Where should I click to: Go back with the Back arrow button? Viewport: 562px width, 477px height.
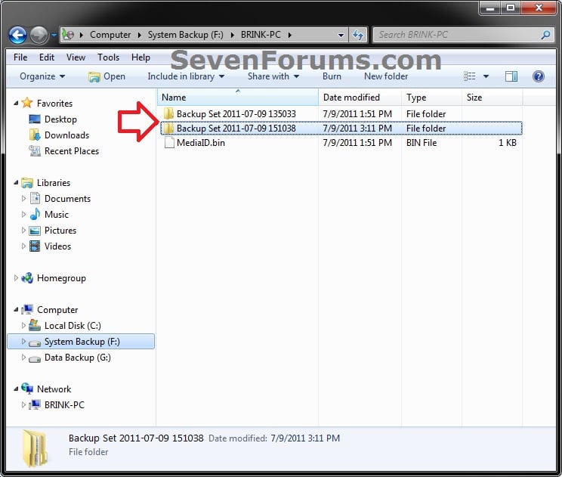point(17,35)
